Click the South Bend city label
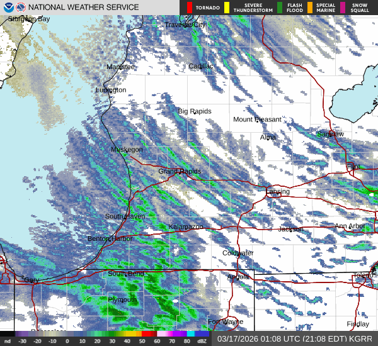 tap(126, 274)
